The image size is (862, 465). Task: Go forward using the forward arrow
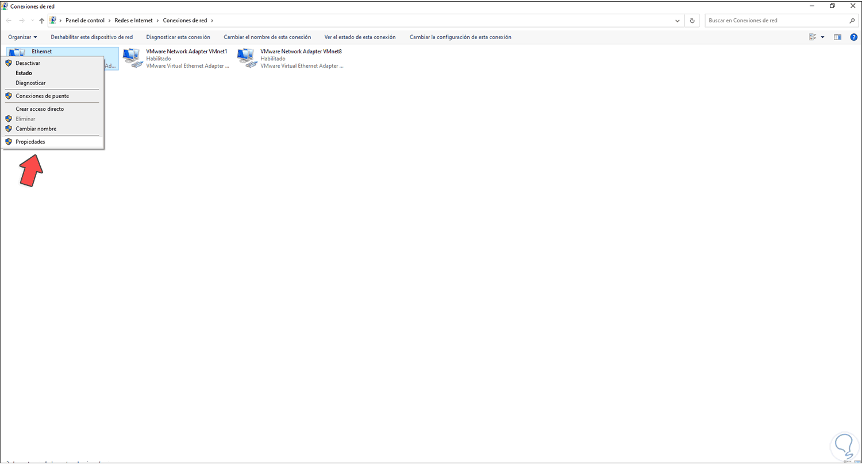tap(22, 21)
